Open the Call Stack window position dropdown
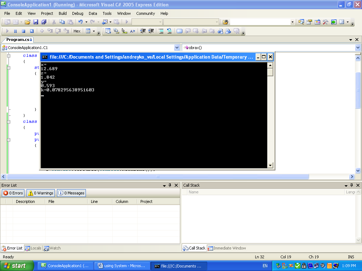This screenshot has width=362, height=271. [346, 186]
